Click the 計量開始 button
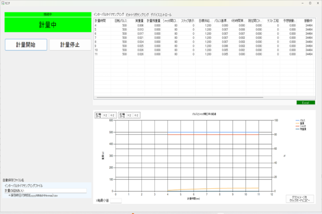322x214 pixels. 26,45
